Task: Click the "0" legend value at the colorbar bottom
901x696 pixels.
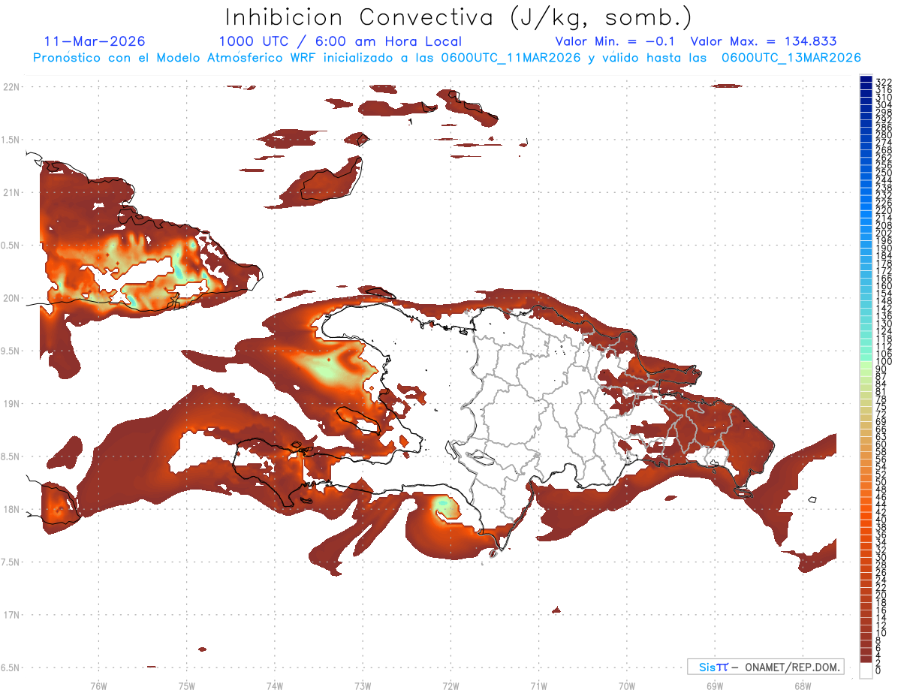Action: pyautogui.click(x=878, y=670)
